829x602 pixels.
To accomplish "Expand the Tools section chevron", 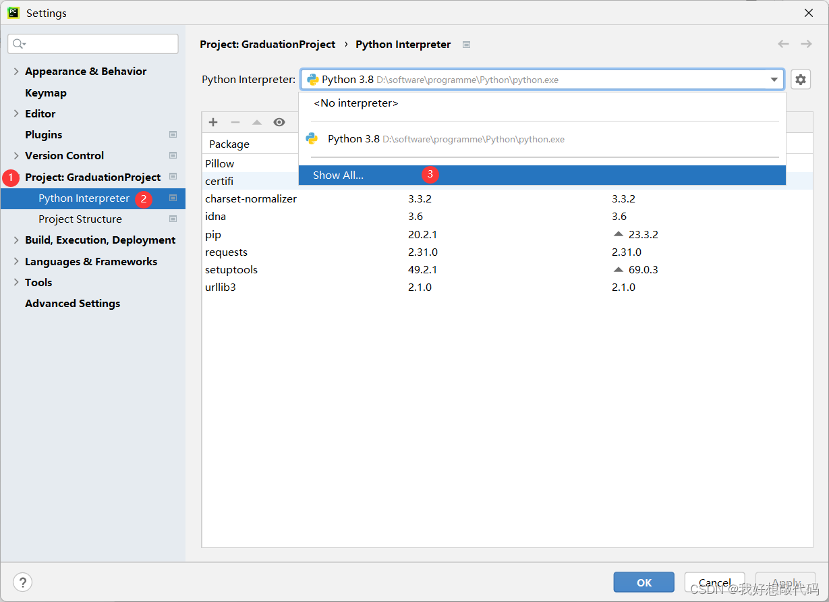I will pyautogui.click(x=16, y=282).
